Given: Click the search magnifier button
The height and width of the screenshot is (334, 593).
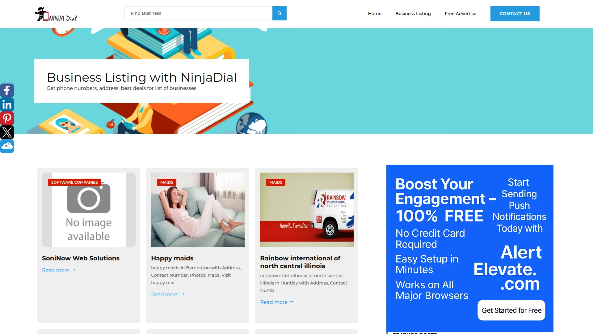Looking at the screenshot, I should click(x=279, y=13).
